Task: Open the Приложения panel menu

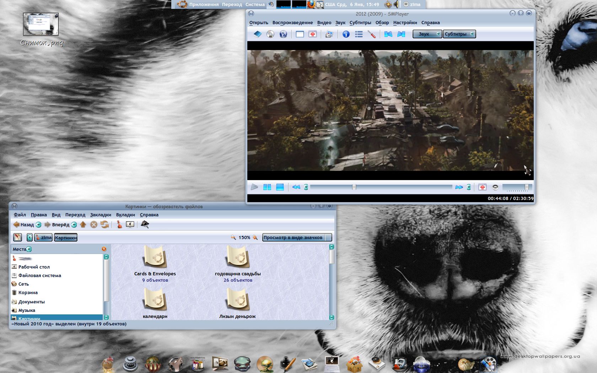Action: [204, 4]
